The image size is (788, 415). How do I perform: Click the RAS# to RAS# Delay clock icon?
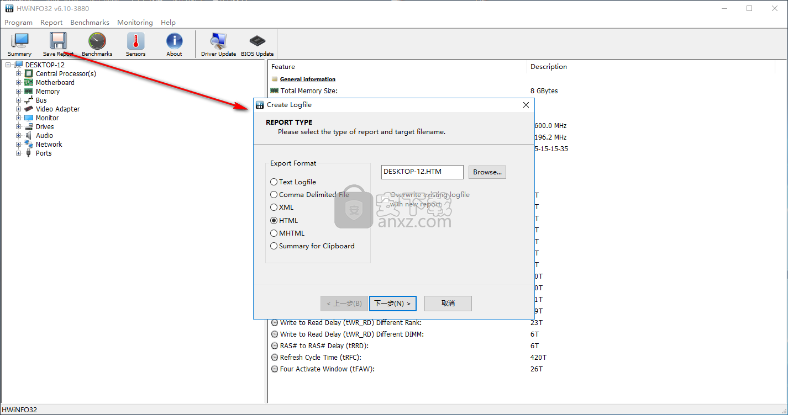pos(274,345)
